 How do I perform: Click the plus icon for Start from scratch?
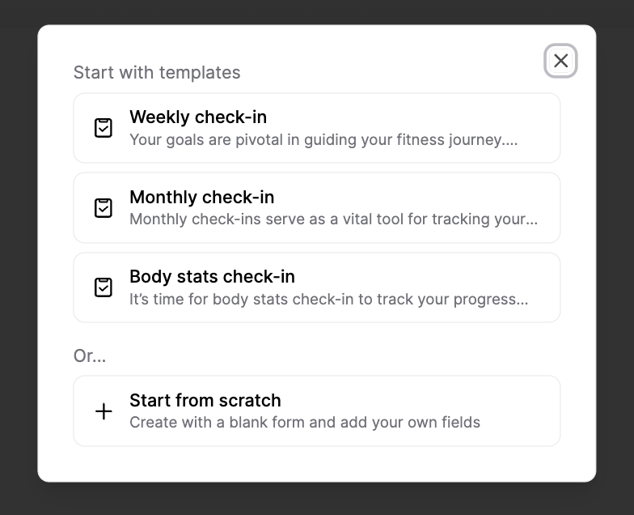tap(104, 411)
